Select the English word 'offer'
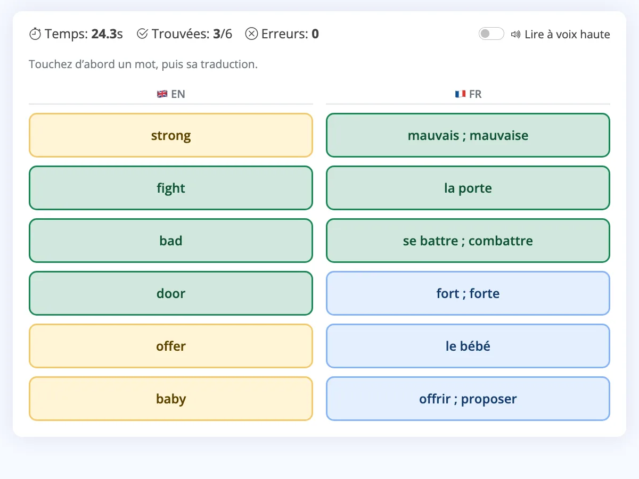Viewport: 639px width, 479px height. tap(171, 346)
